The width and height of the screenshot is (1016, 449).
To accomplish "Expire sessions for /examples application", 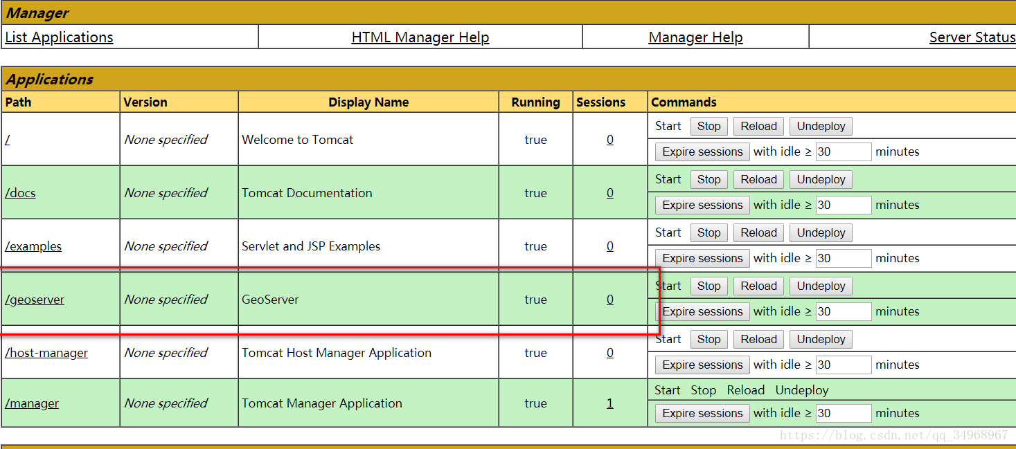I will [x=702, y=258].
